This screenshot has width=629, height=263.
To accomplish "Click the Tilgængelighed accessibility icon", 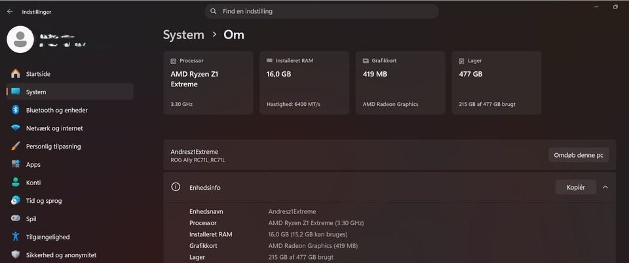I will (x=16, y=237).
